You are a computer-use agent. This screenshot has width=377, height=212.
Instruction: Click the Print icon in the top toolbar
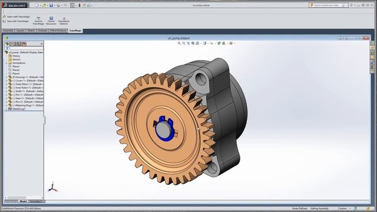[x=58, y=5]
